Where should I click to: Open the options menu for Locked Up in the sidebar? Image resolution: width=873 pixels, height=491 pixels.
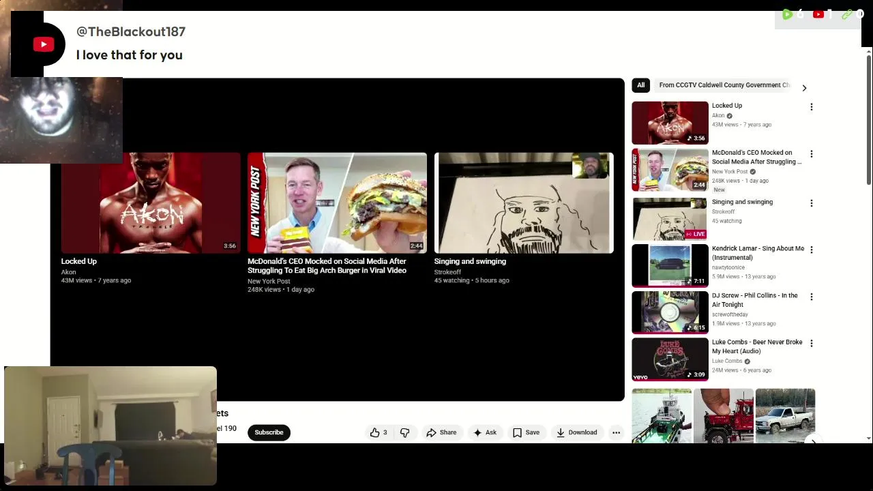coord(812,107)
